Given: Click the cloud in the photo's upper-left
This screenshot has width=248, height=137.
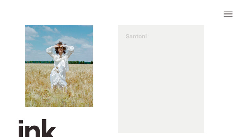Looking at the screenshot, I should pos(31,32).
